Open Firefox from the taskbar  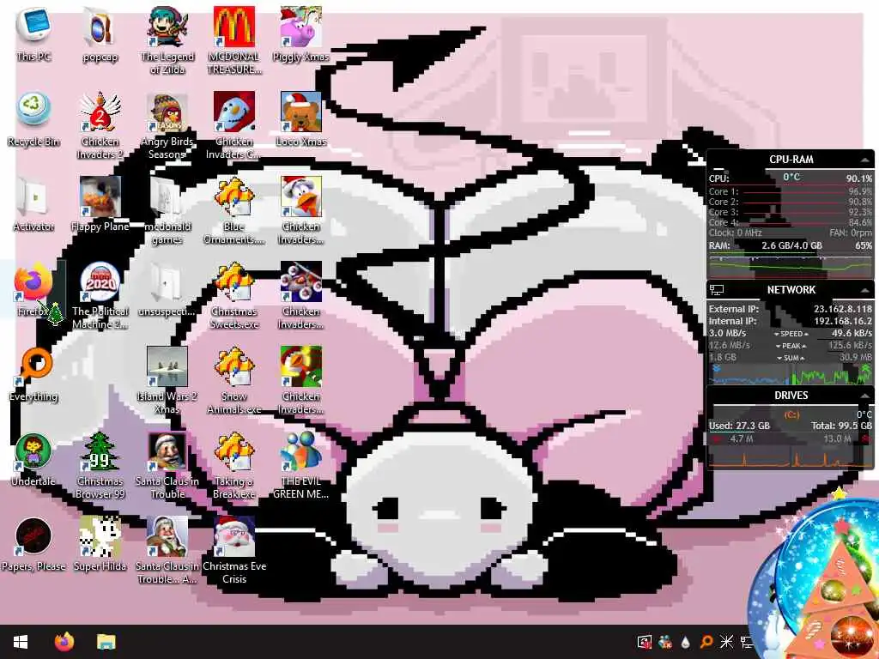[64, 642]
